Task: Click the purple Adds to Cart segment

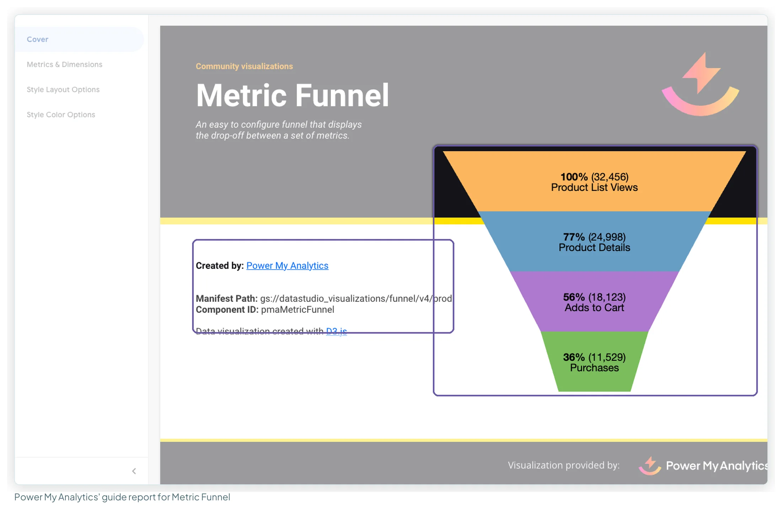Action: [x=594, y=302]
